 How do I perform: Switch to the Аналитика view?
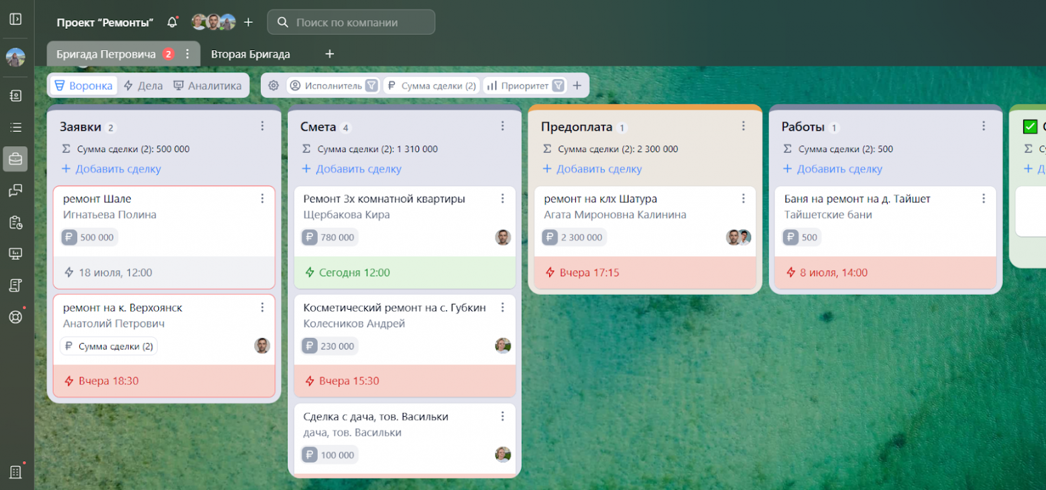click(207, 86)
